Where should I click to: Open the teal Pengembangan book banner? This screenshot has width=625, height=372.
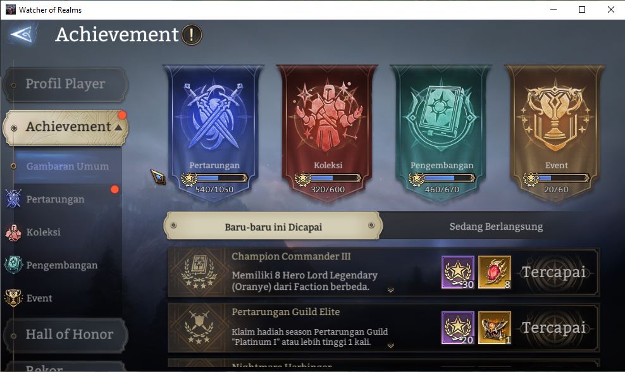pos(441,133)
